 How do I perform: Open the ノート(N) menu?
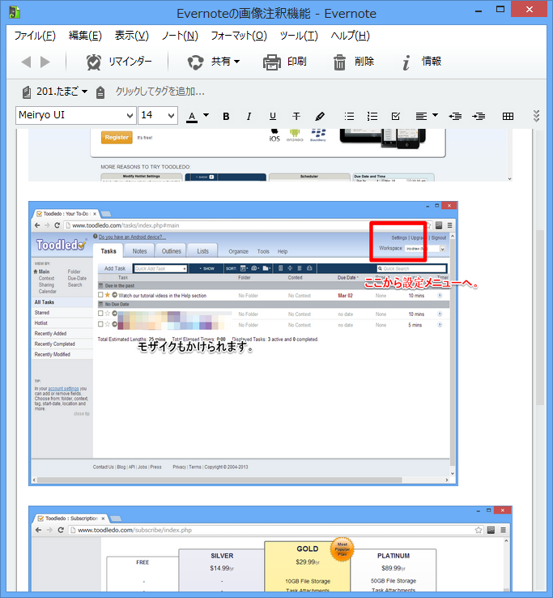[x=180, y=36]
